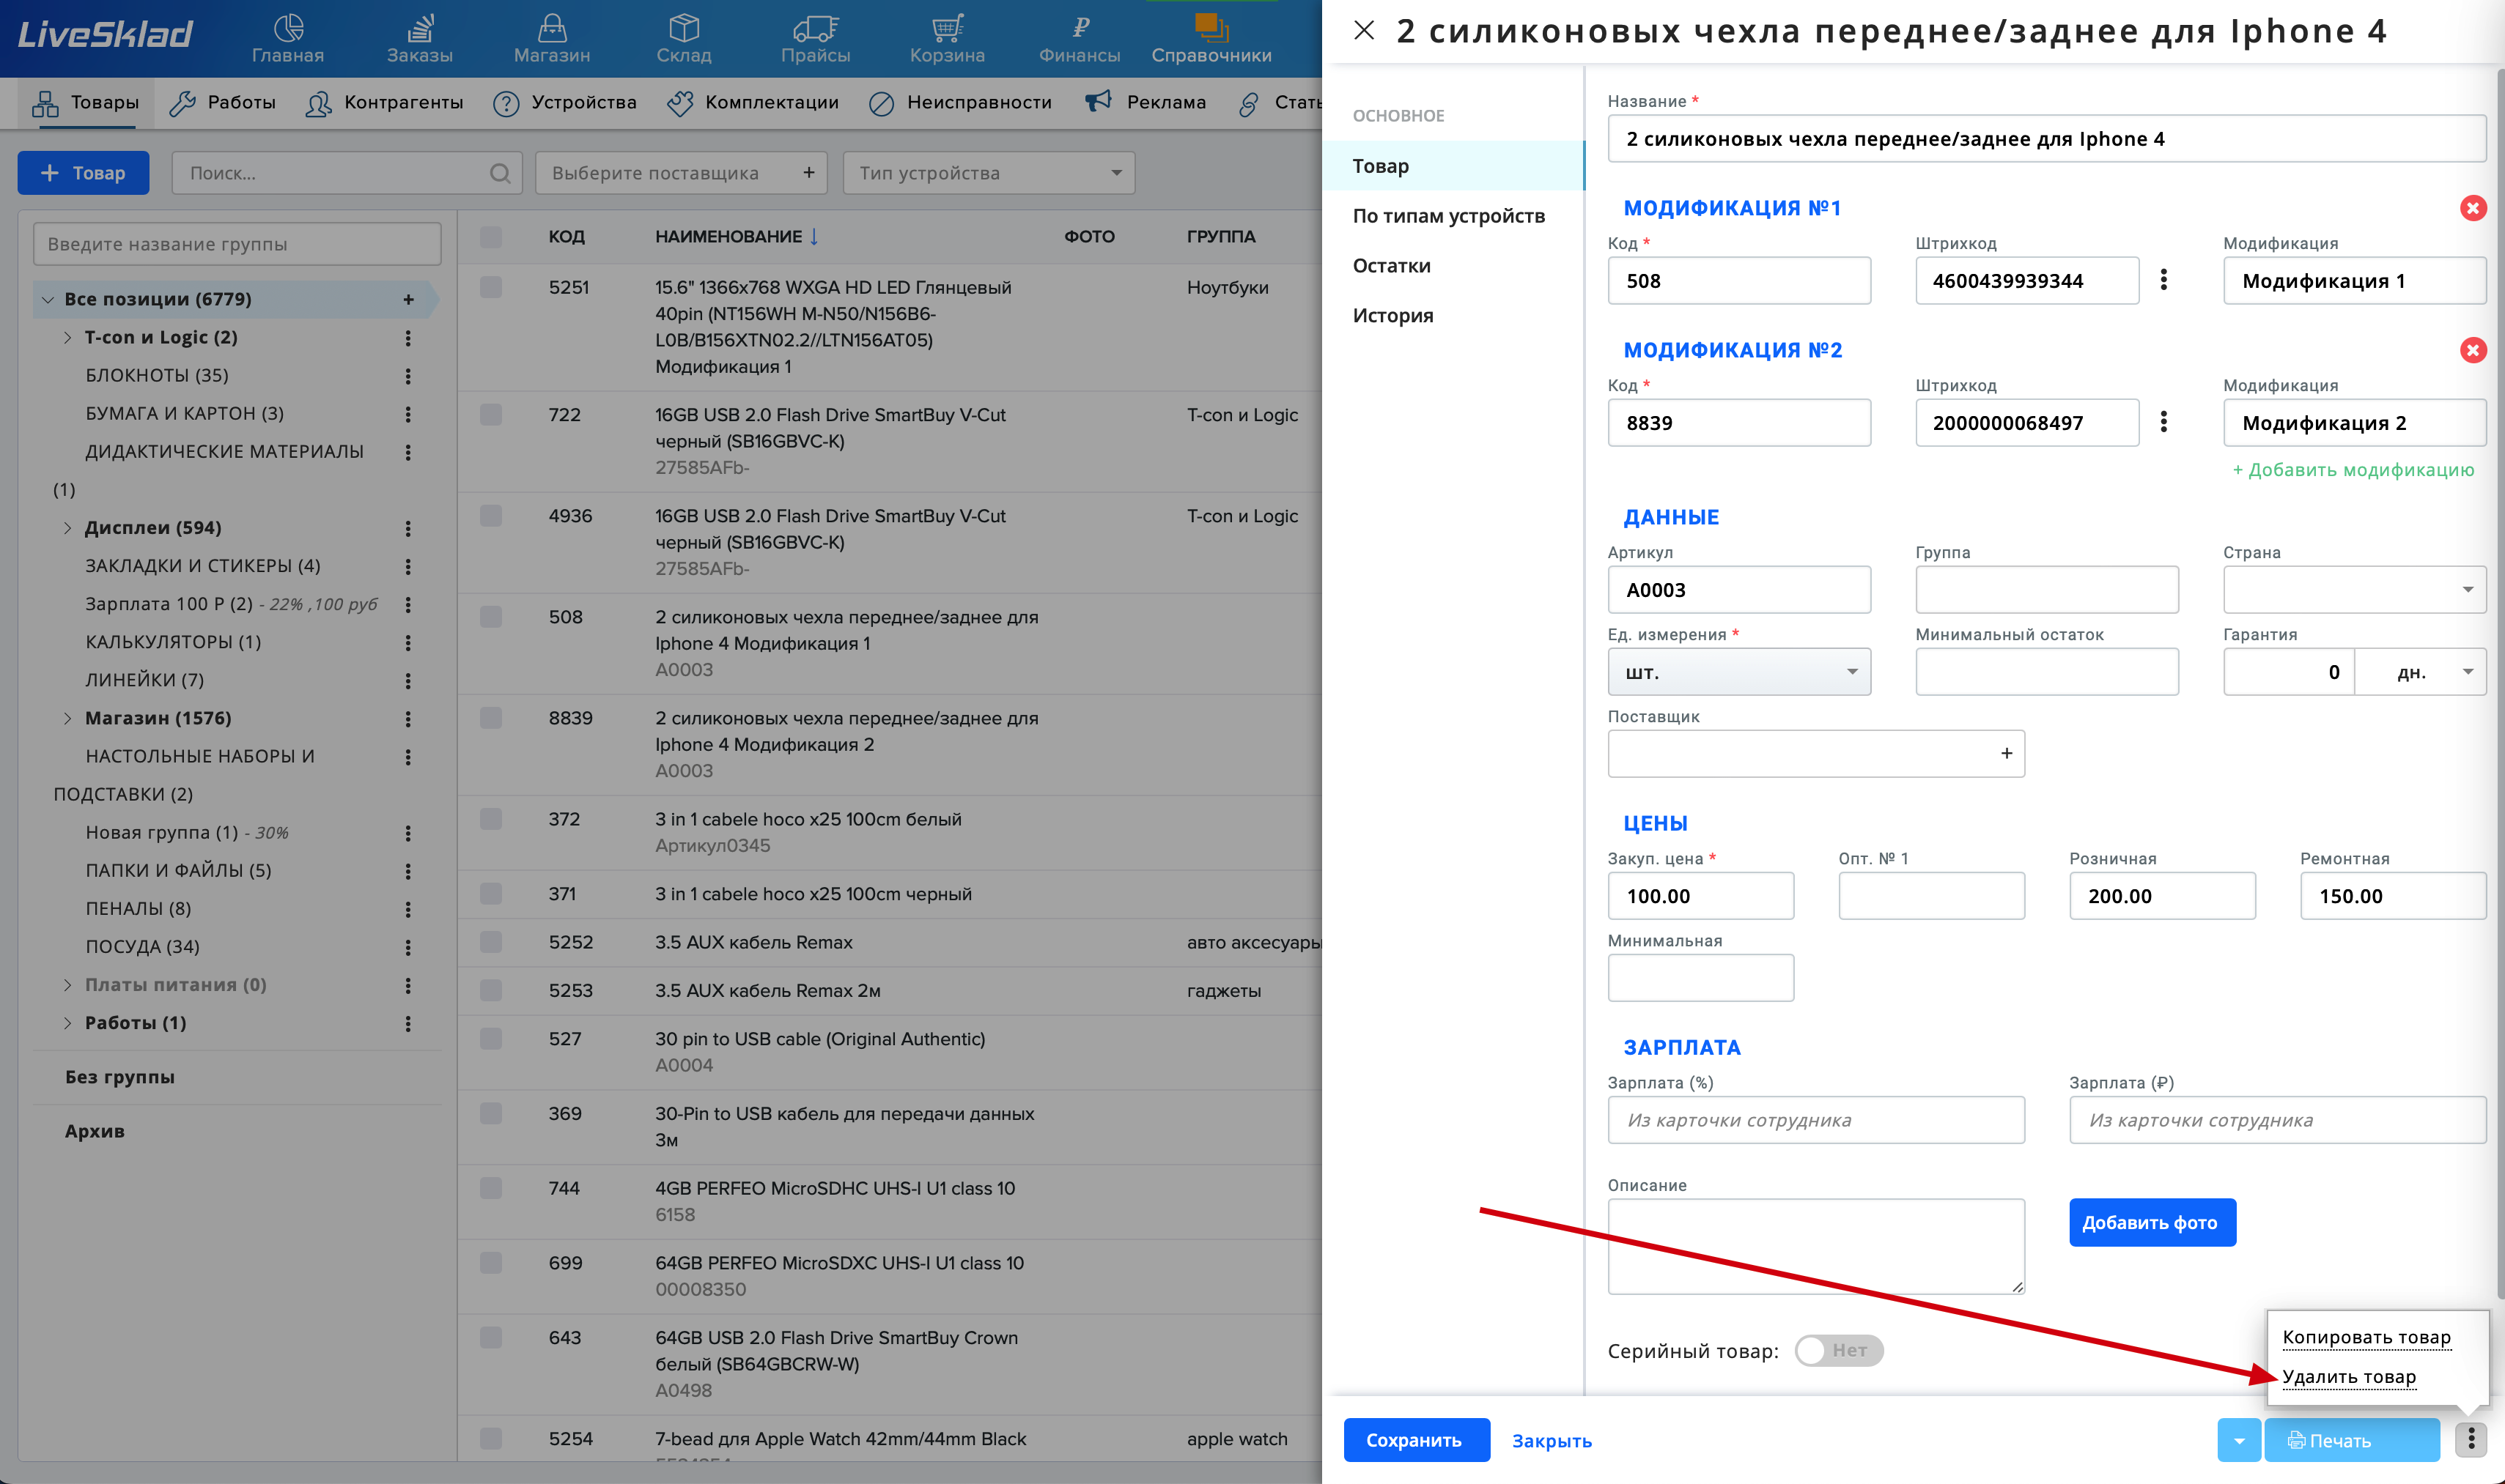Open the Главная dashboard icon

click(288, 28)
